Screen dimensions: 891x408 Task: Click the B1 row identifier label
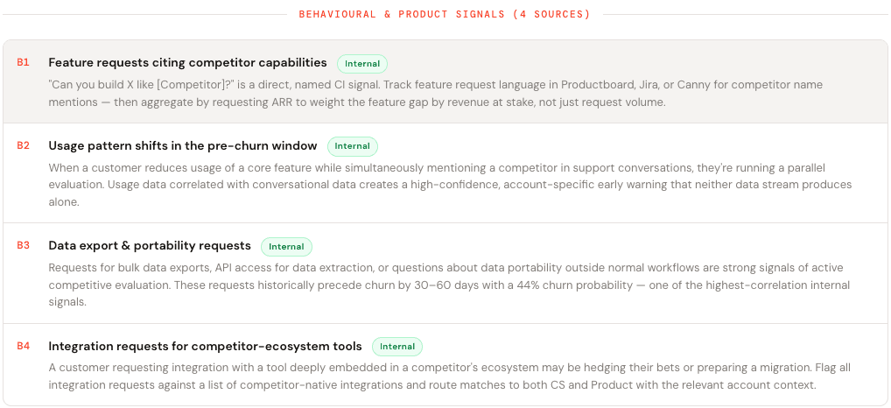23,63
